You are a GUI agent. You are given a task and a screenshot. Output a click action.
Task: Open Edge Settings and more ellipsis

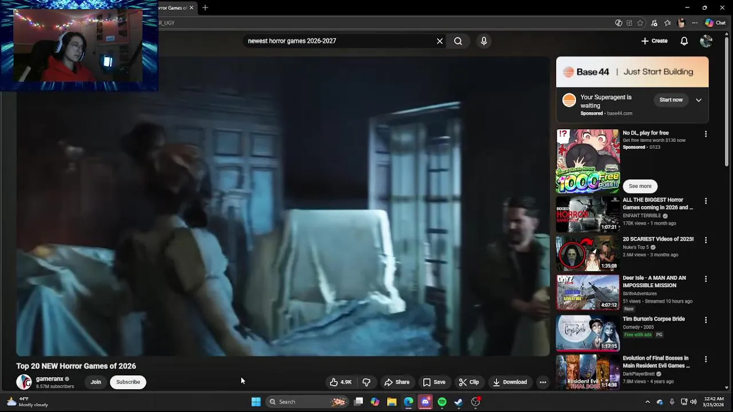click(695, 23)
